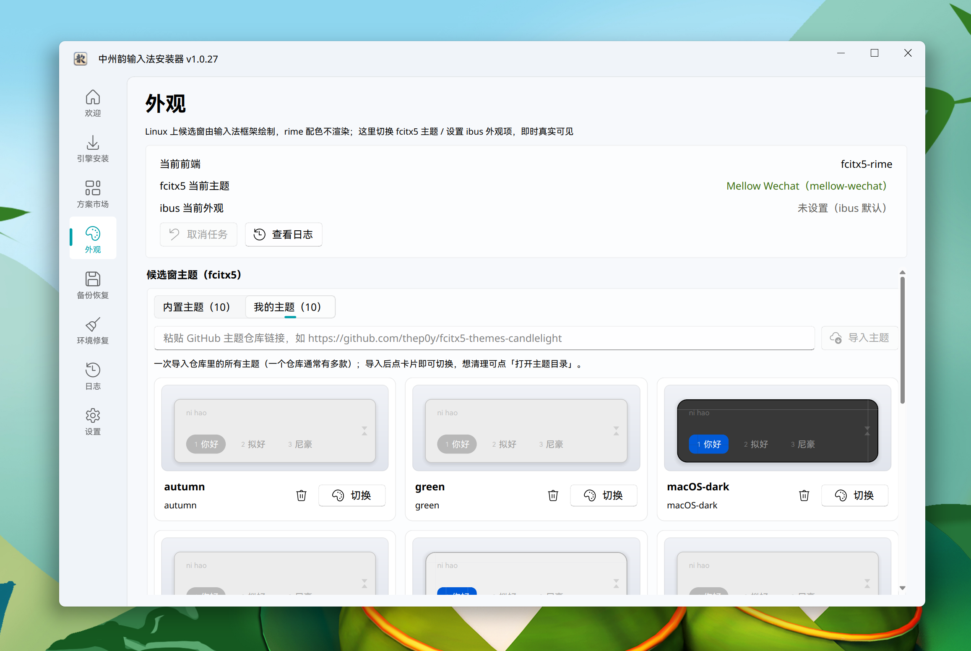Screen dimensions: 971x651
Task: Click the fcitx5-rime frontend value
Action: coord(866,164)
